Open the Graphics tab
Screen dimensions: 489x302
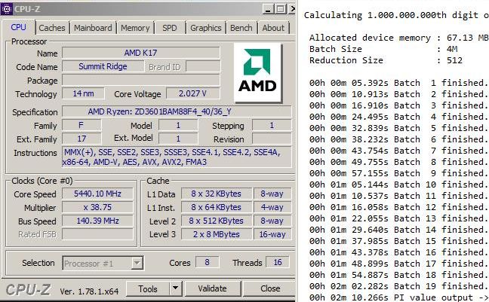tap(205, 28)
